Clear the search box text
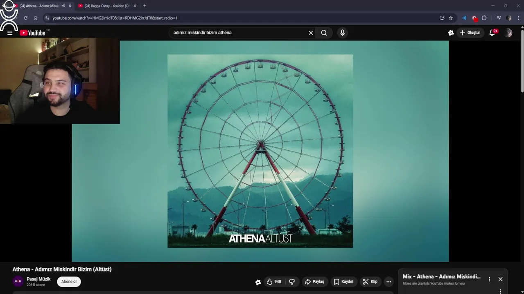 [311, 33]
